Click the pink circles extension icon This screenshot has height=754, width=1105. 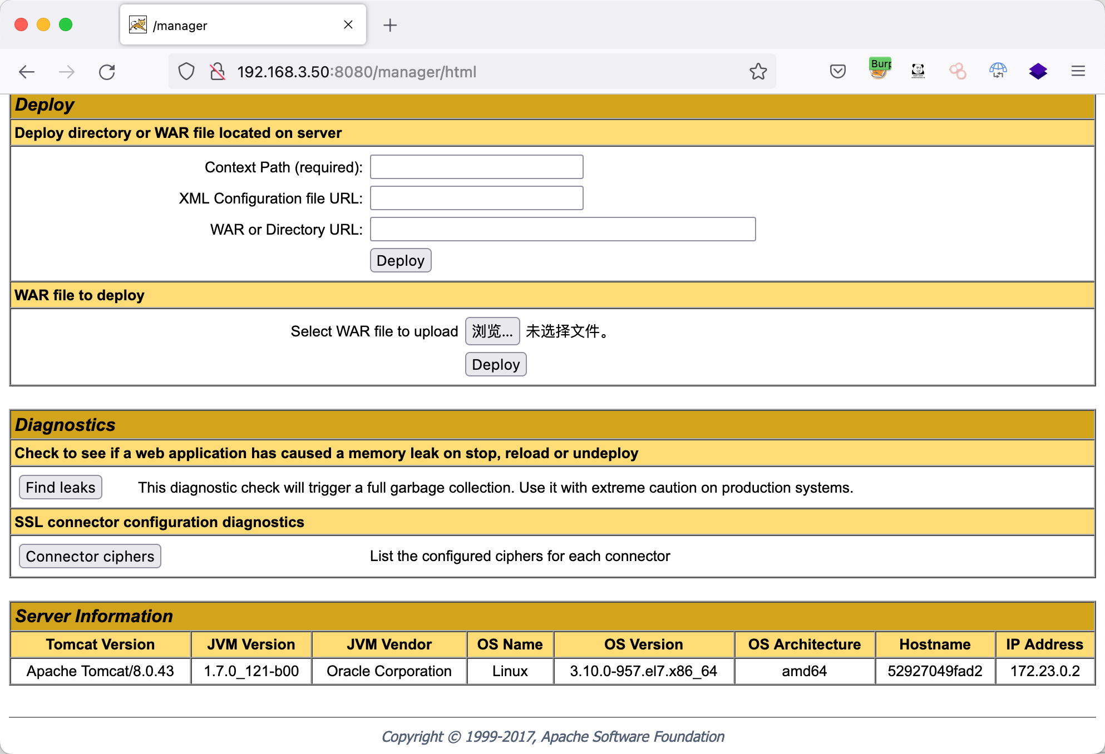pos(958,71)
